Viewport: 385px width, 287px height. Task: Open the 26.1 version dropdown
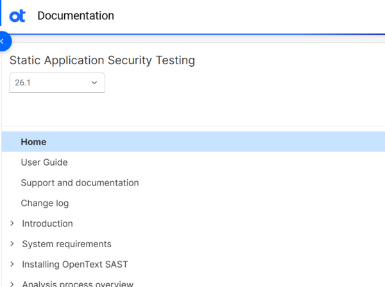tap(56, 83)
